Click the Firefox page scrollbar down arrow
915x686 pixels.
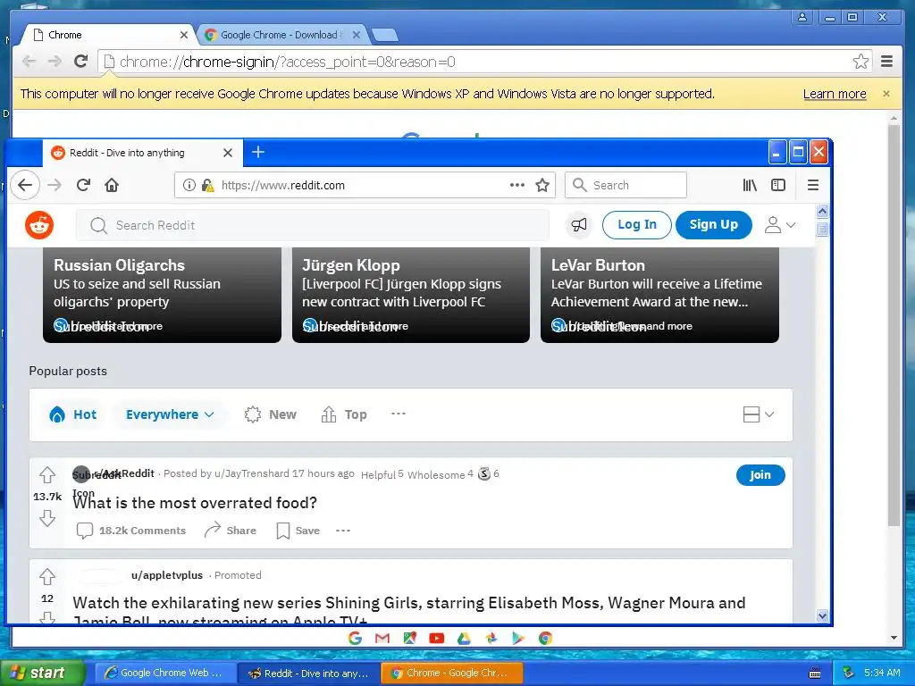[x=822, y=616]
